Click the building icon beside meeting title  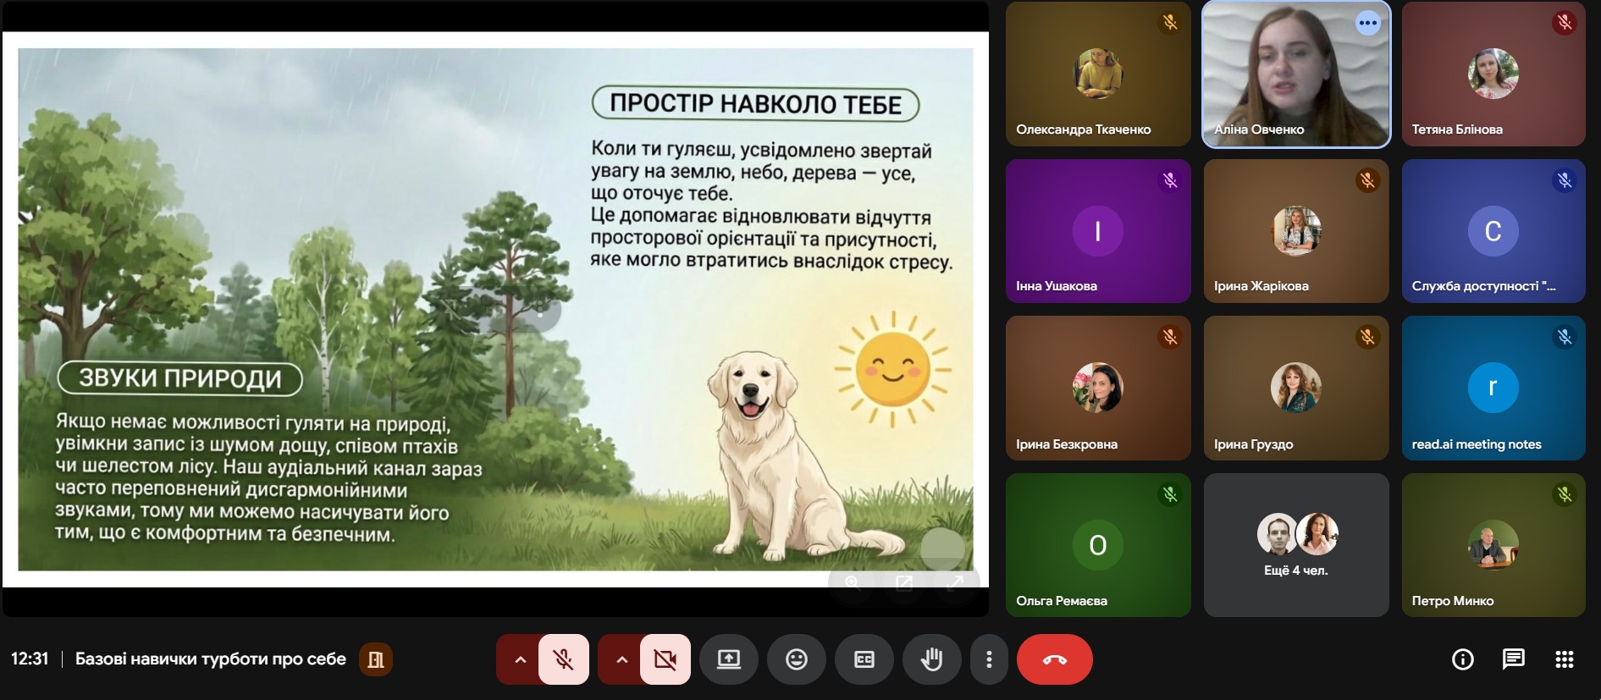(x=376, y=659)
